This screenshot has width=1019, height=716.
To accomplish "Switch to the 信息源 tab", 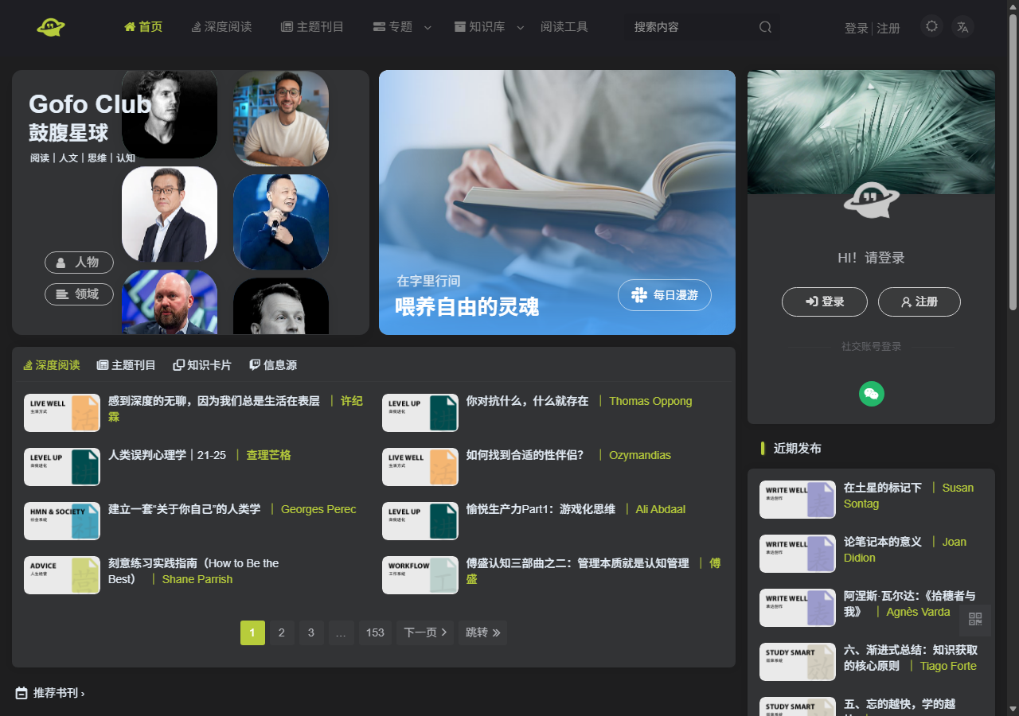I will pyautogui.click(x=273, y=365).
